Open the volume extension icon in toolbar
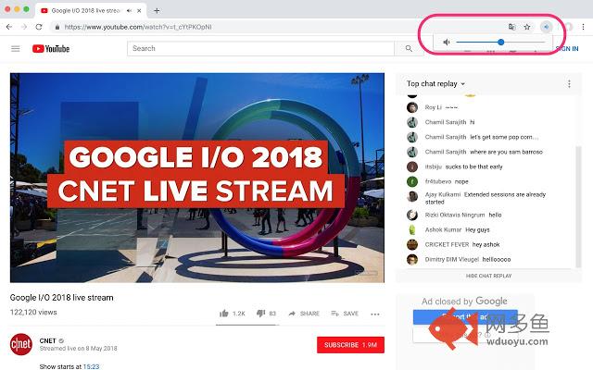Screen dimensions: 593x370 546,27
